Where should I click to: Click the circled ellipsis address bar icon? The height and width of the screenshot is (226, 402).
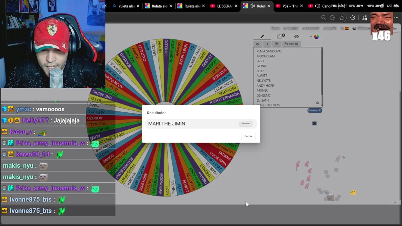point(332,18)
